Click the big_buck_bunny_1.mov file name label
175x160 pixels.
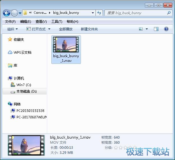tap(66, 58)
